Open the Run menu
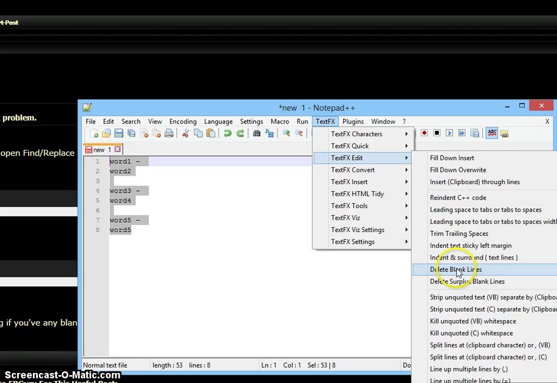This screenshot has height=383, width=557. (x=302, y=121)
